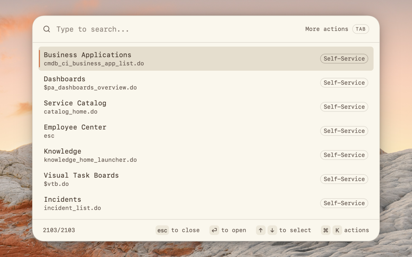
Task: Focus the Type to search field
Action: 177,29
